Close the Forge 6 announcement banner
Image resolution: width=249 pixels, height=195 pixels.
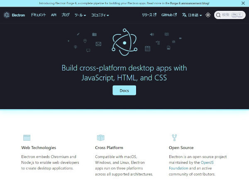pyautogui.click(x=243, y=3)
